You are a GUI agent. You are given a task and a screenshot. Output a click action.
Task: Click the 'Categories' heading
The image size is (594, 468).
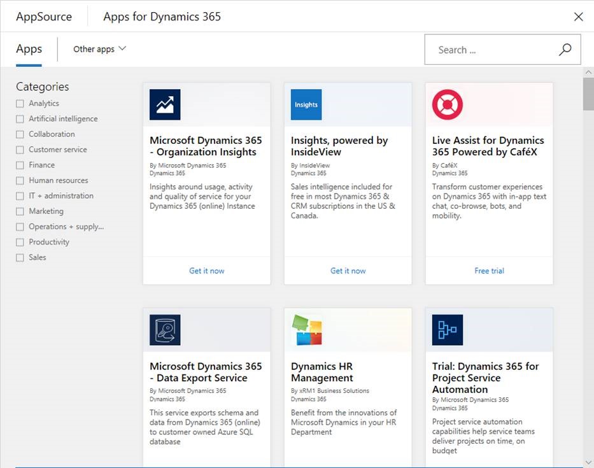point(43,87)
